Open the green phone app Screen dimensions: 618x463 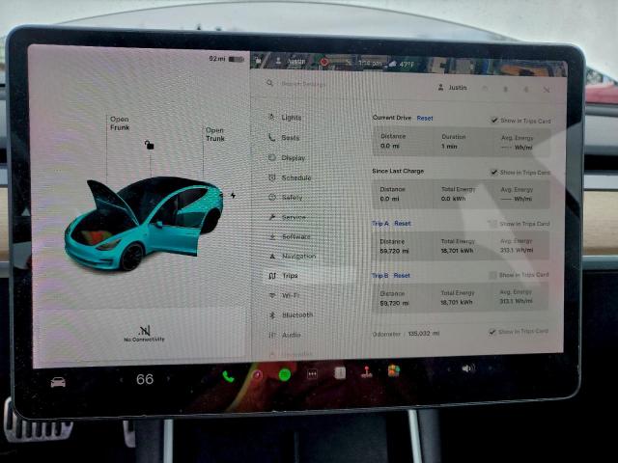tap(228, 377)
